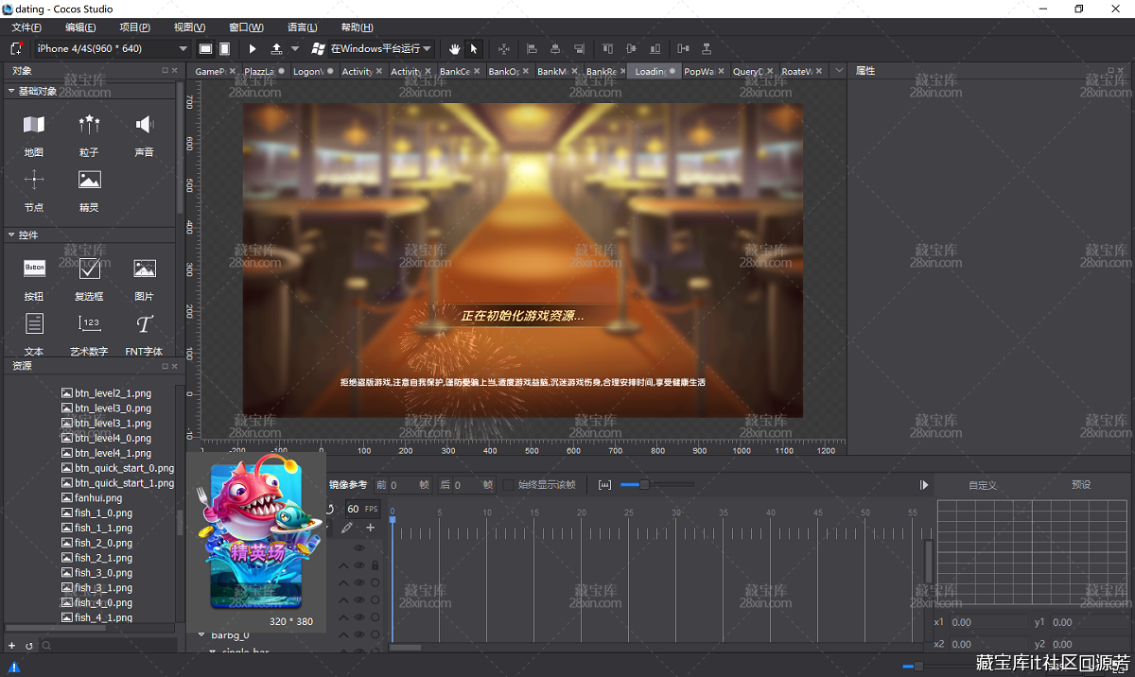Click the loop playback icon beside FPS
1135x677 pixels.
point(329,509)
